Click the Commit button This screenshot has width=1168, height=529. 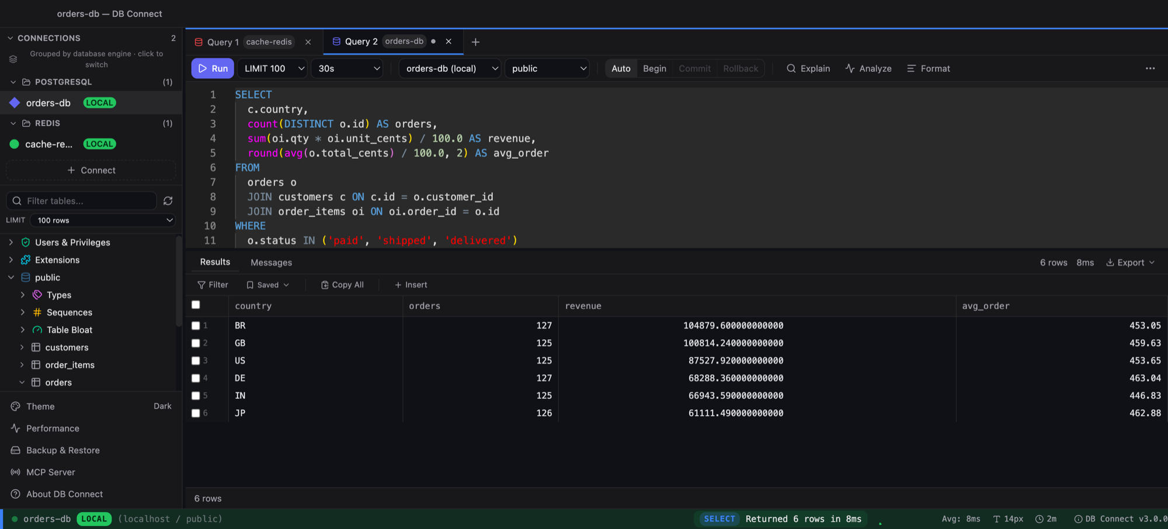(694, 68)
